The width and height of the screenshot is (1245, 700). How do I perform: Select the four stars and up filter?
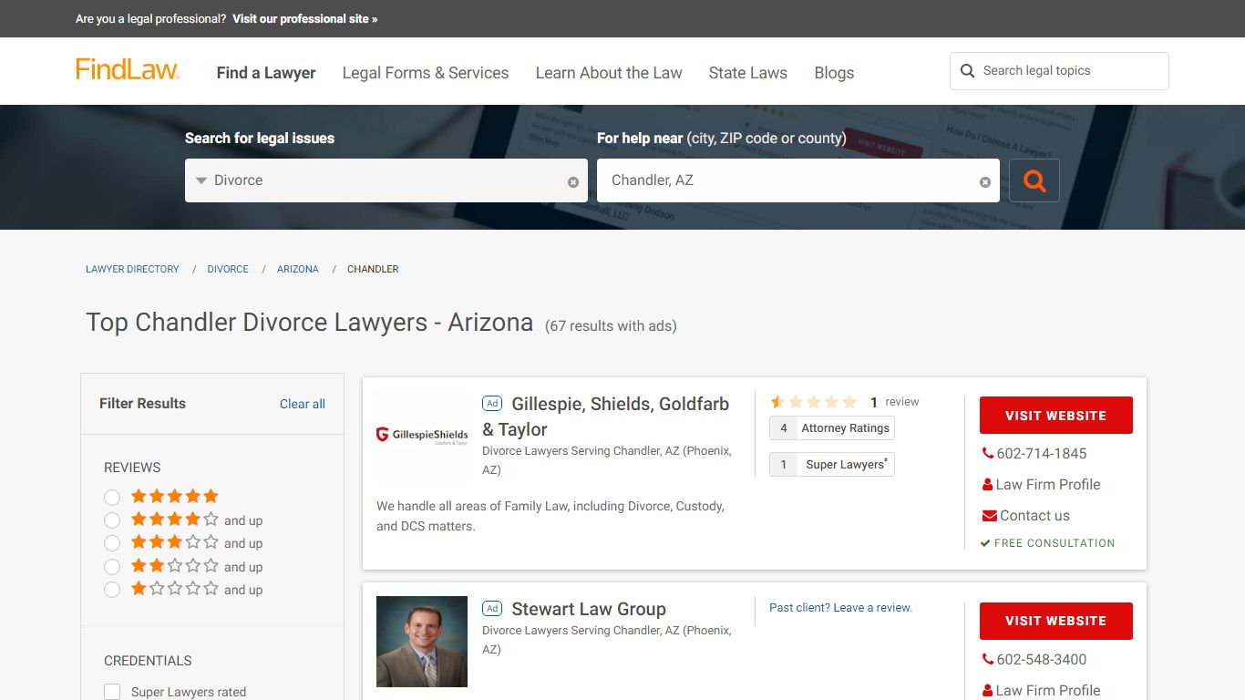click(x=112, y=520)
